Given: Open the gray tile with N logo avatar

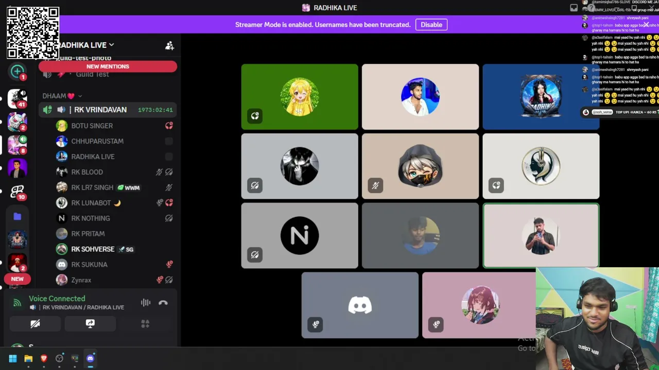Looking at the screenshot, I should tap(300, 236).
